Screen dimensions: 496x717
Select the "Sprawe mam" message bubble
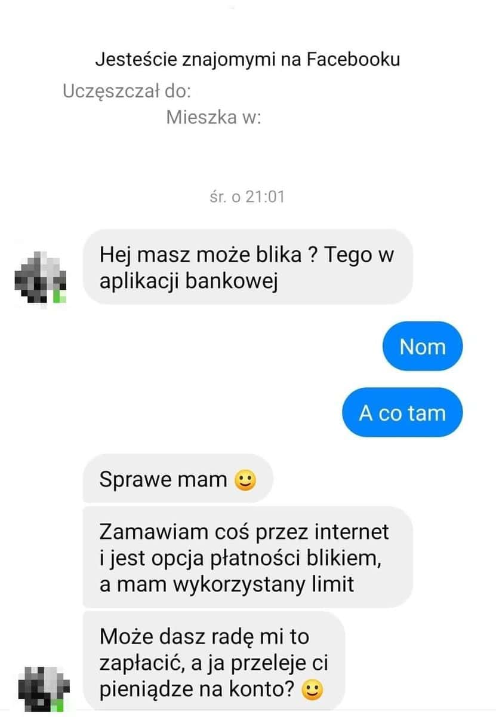pos(178,479)
